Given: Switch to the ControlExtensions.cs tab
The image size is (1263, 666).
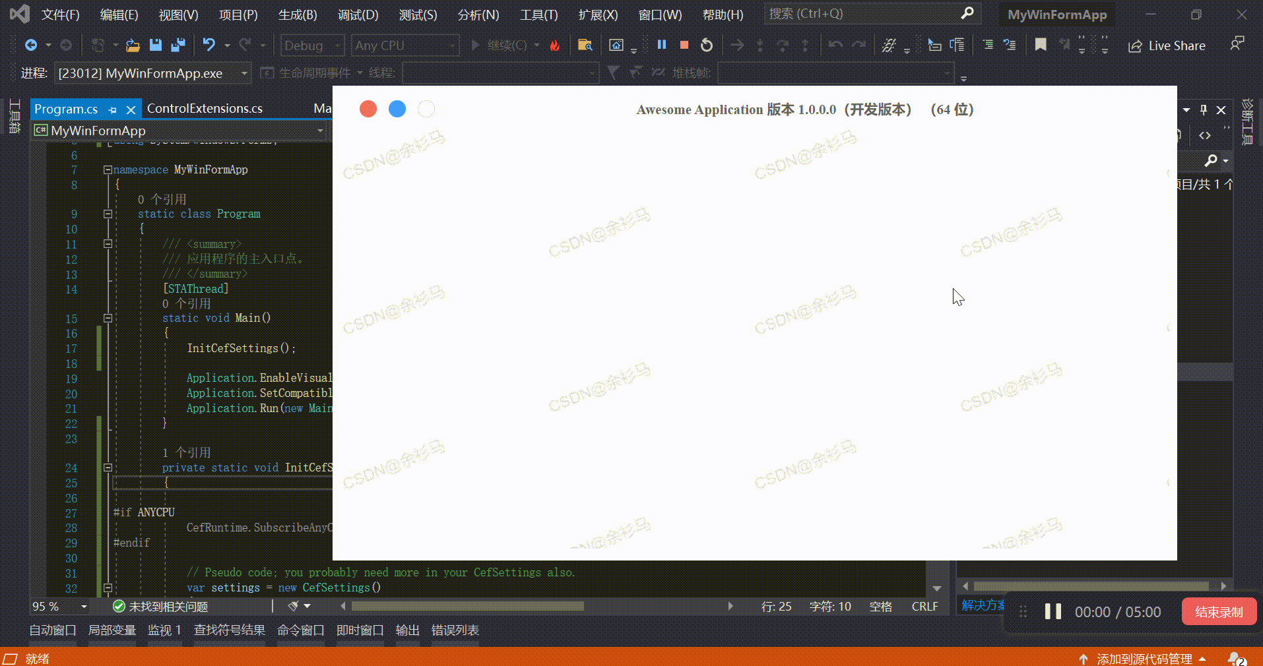Looking at the screenshot, I should point(205,108).
